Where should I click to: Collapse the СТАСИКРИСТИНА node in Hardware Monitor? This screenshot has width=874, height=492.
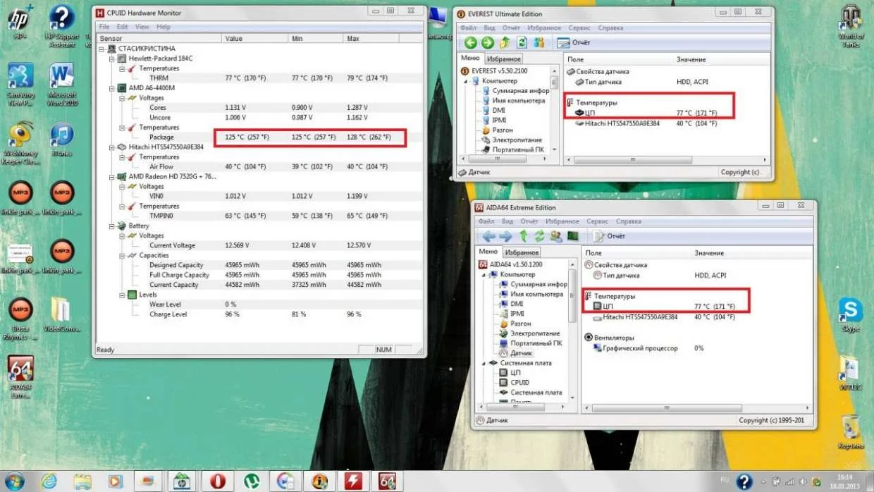tap(102, 49)
